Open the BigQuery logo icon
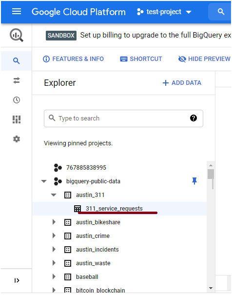 17,35
